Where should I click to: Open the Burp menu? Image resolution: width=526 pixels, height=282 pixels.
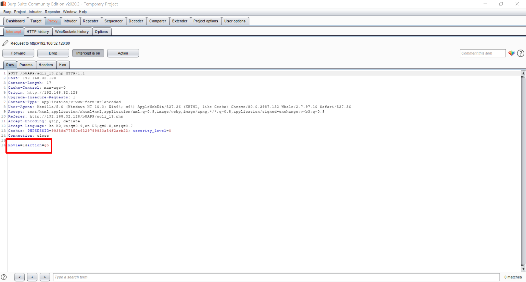(7, 12)
